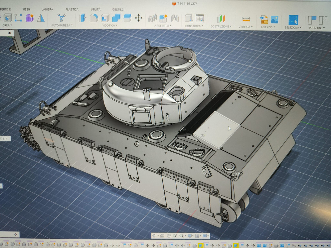
Task: Click the Rectangular Pattern icon
Action: click(x=18, y=18)
